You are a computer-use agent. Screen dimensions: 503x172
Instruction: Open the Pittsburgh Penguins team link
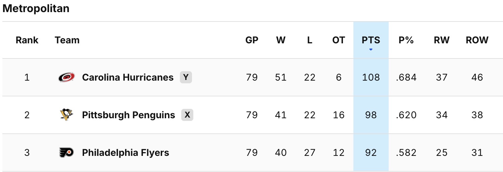pos(128,115)
